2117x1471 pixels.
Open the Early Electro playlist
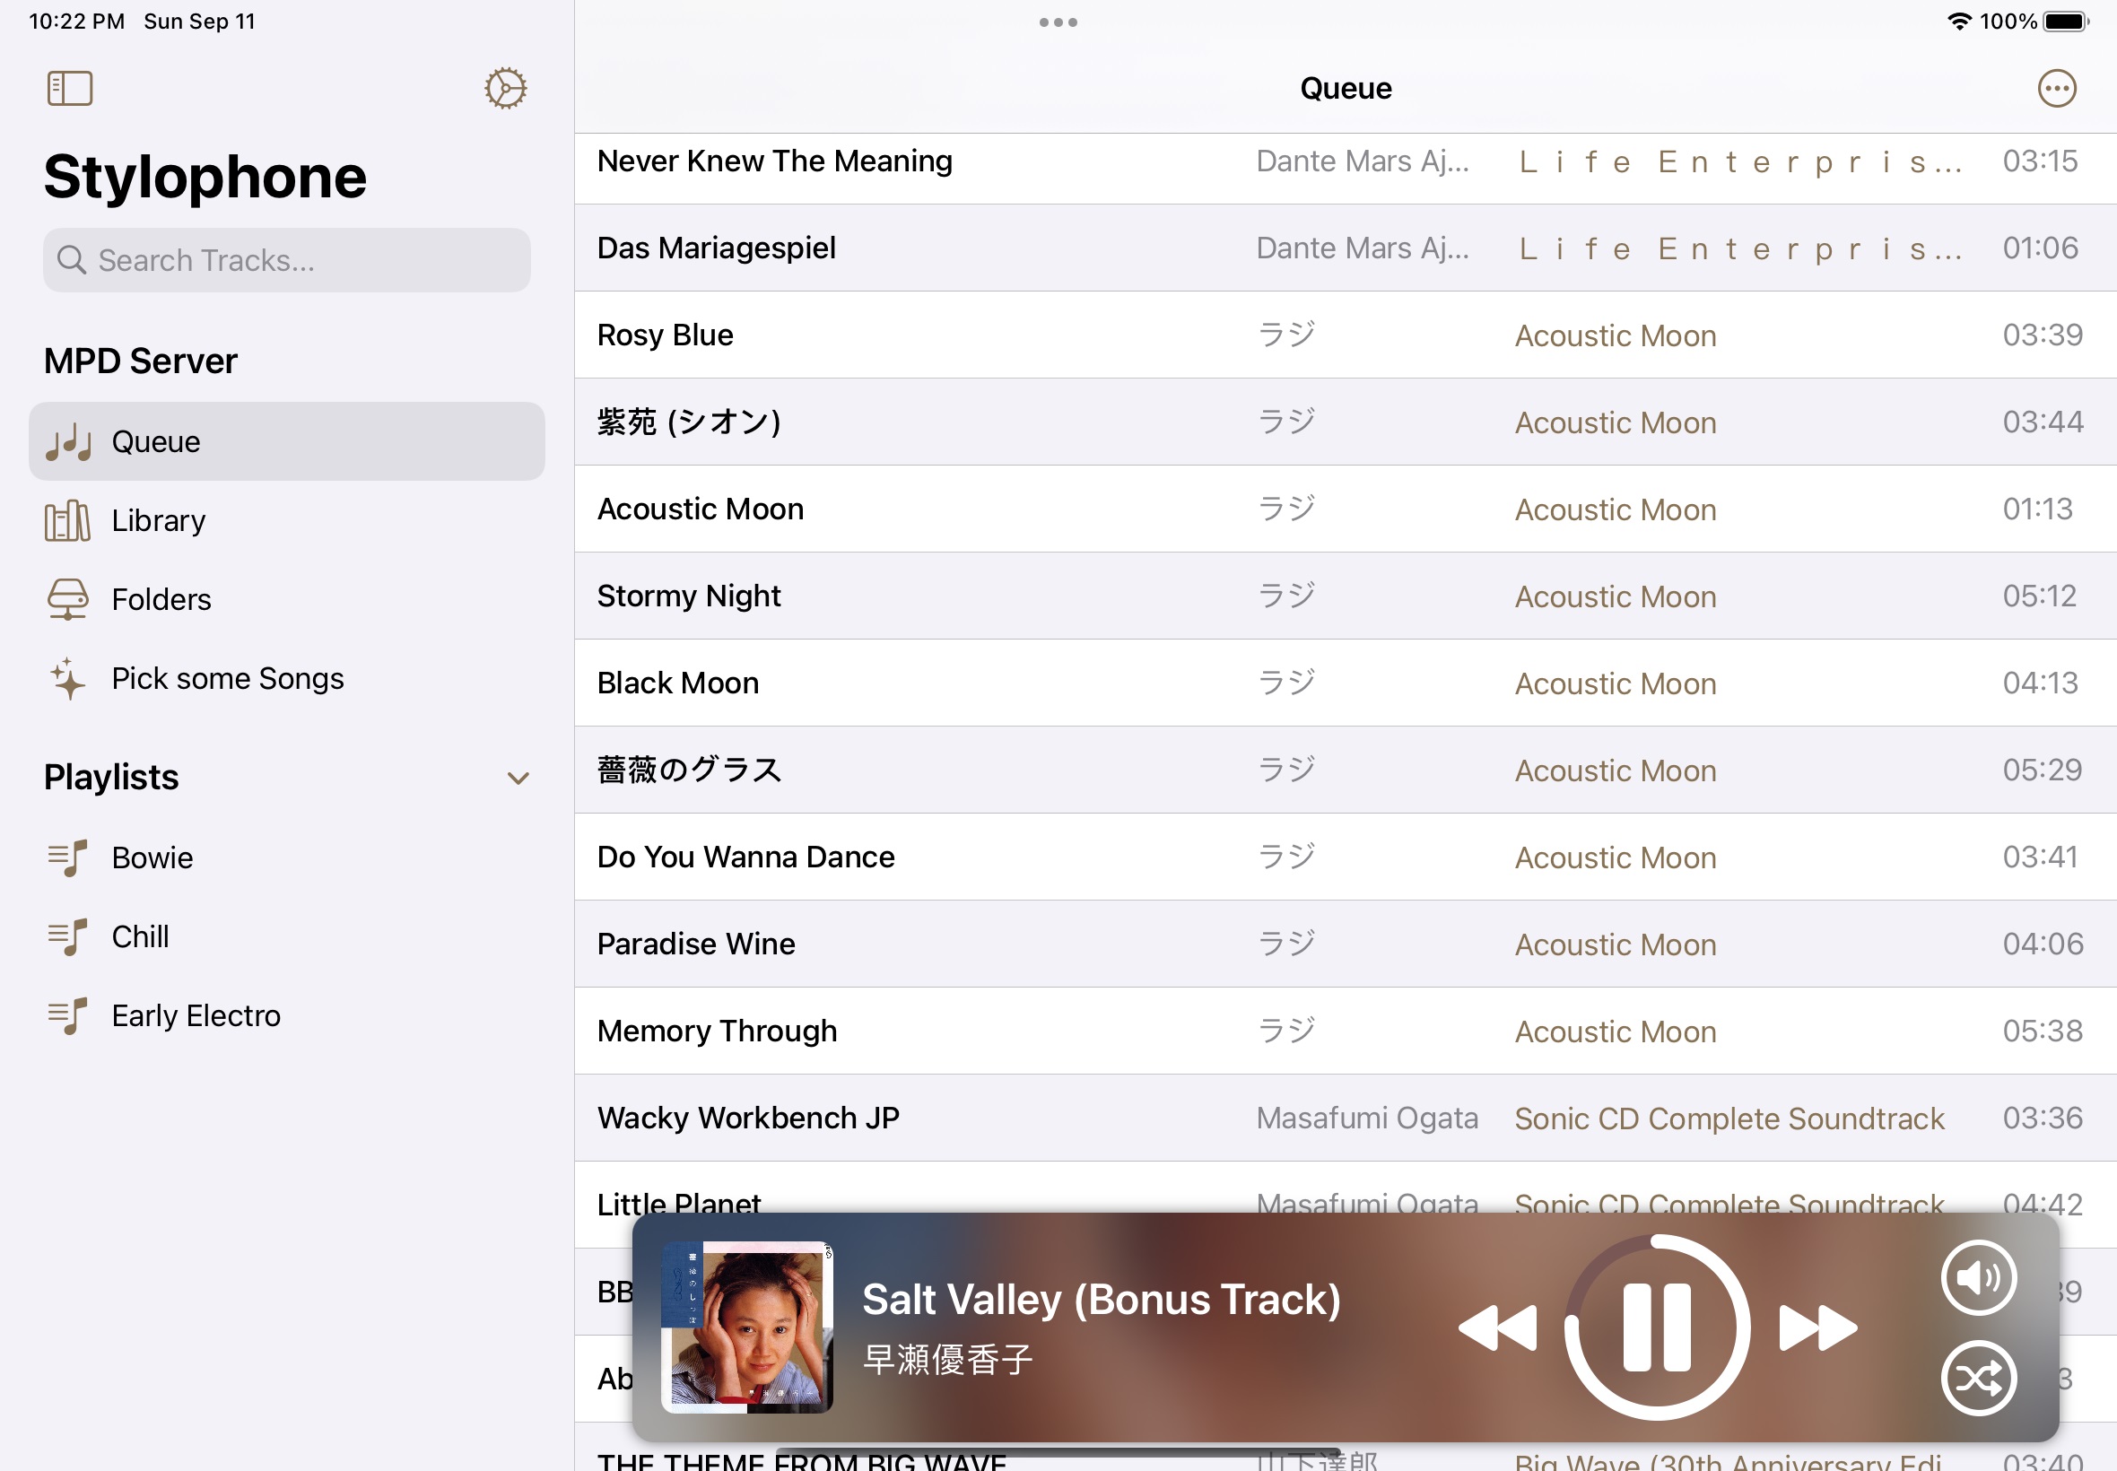pyautogui.click(x=196, y=1015)
